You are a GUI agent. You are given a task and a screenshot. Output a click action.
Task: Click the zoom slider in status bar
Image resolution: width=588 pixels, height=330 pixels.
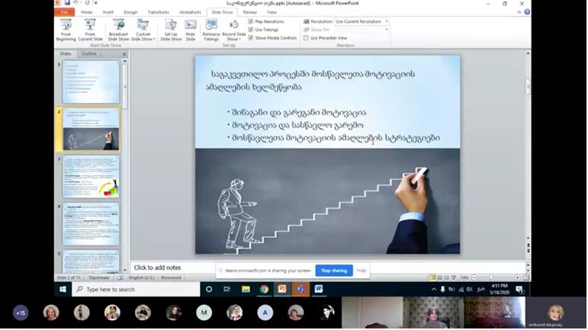493,277
